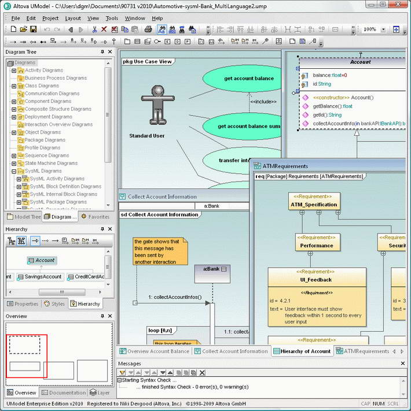Expand Activity Diagrams tree node
Screen dimensions: 411x411
(x=14, y=71)
